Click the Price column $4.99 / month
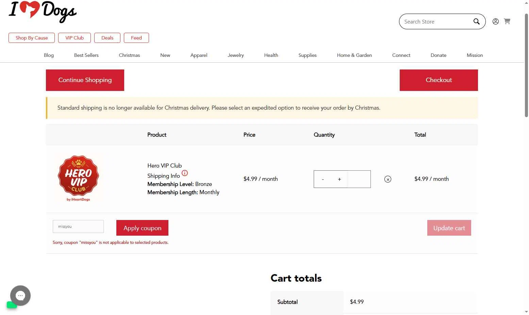This screenshot has height=315, width=529. (261, 179)
